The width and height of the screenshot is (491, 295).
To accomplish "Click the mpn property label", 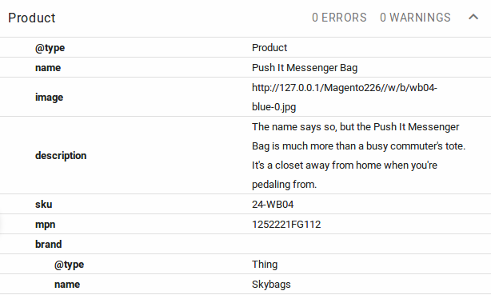I will (x=45, y=225).
